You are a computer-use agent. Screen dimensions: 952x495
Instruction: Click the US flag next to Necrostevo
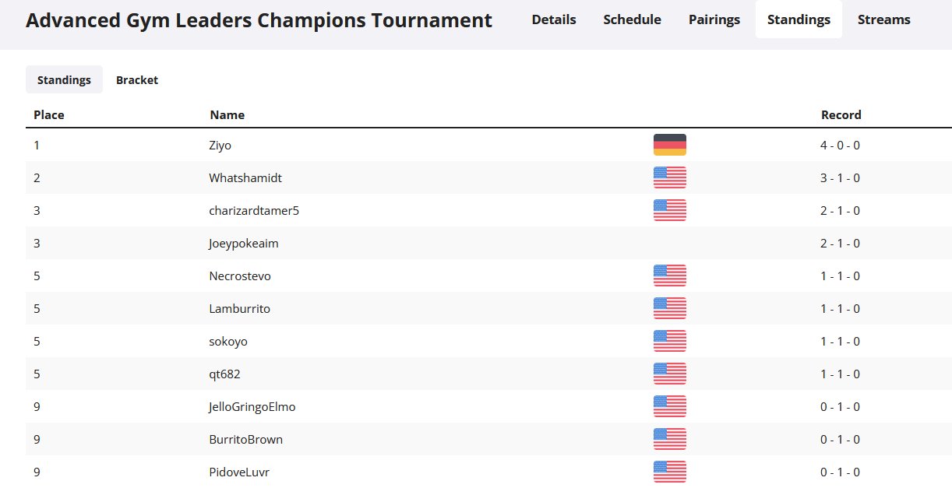click(669, 276)
